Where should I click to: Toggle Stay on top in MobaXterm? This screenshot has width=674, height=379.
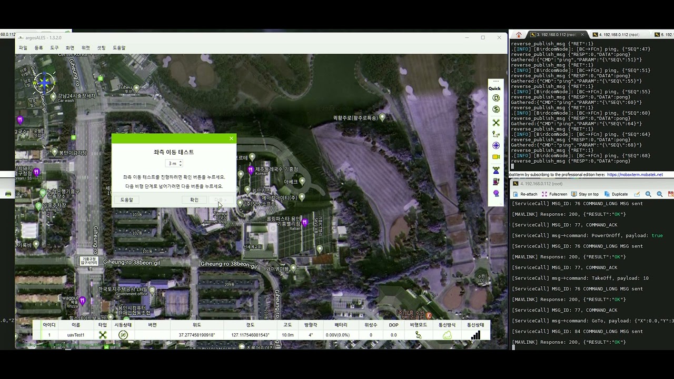(x=585, y=194)
